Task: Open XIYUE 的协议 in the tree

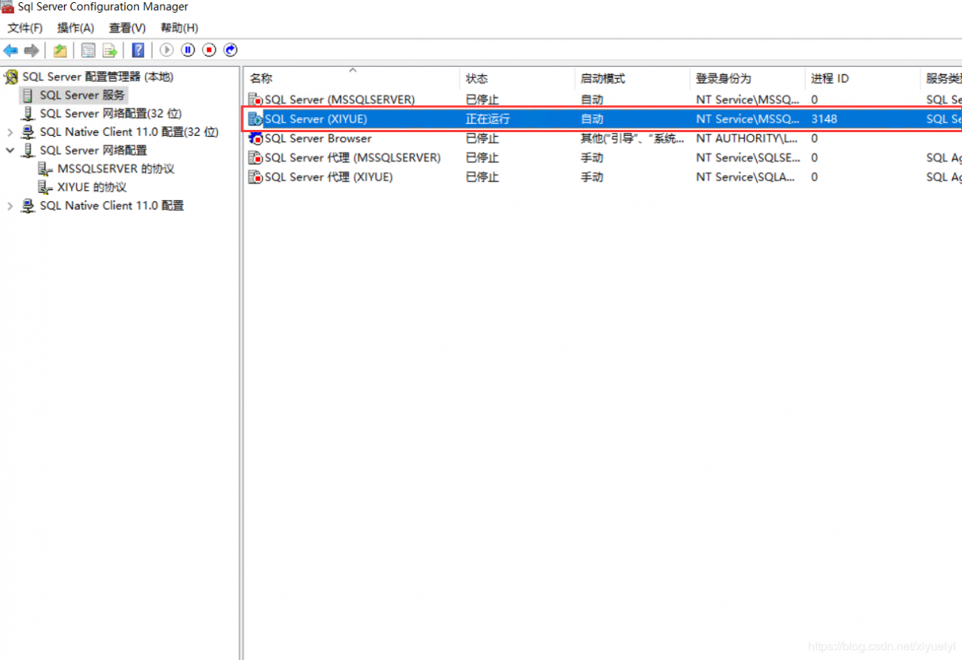Action: point(92,188)
